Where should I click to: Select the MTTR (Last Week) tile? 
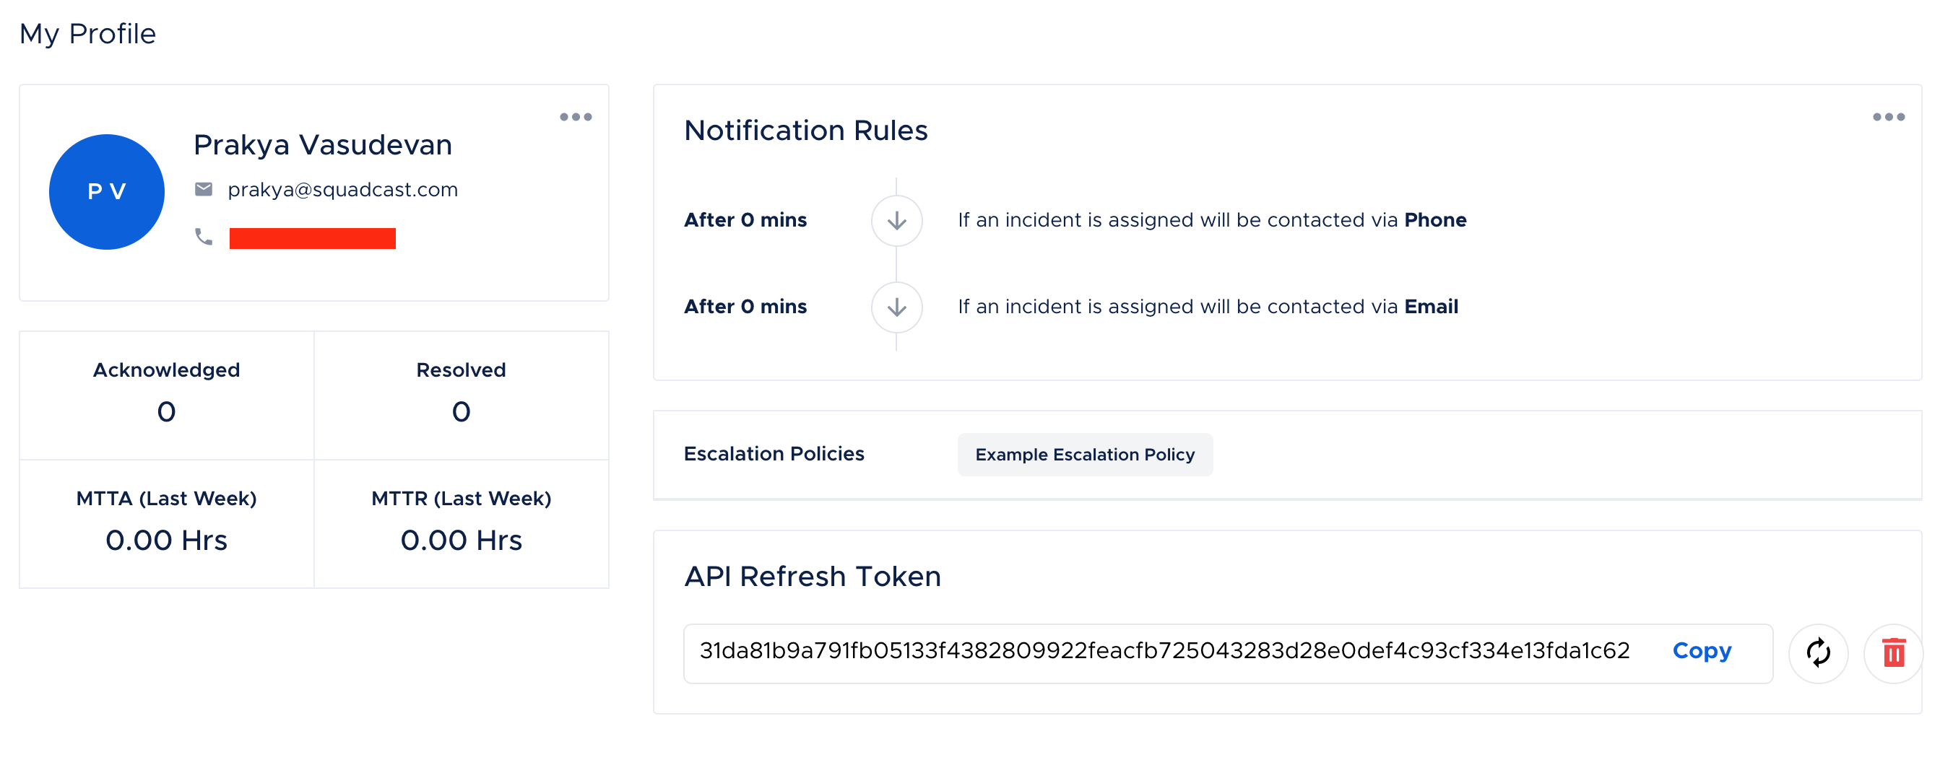[461, 523]
